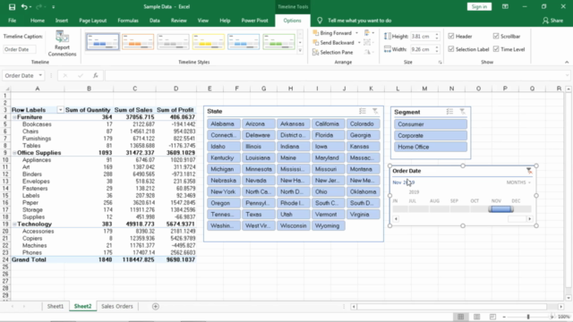The width and height of the screenshot is (573, 322).
Task: Open Ribbon Display Options
Action: point(505,6)
